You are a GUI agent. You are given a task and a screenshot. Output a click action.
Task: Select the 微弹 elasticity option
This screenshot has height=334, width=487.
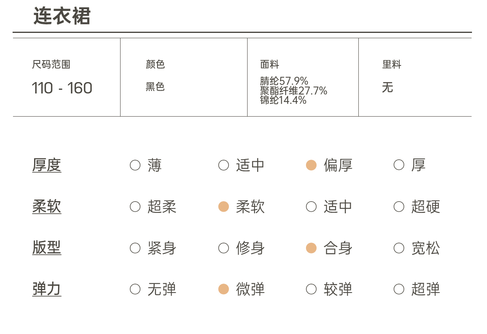click(224, 289)
